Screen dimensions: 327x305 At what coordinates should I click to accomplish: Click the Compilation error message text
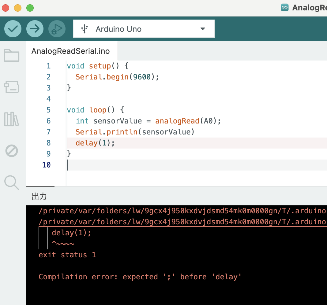coord(140,277)
